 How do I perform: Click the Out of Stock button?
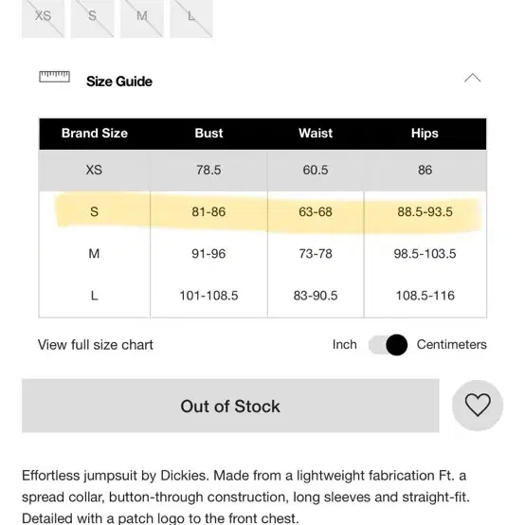point(230,406)
